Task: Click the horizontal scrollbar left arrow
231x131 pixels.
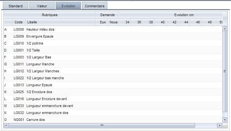Action: [6, 125]
